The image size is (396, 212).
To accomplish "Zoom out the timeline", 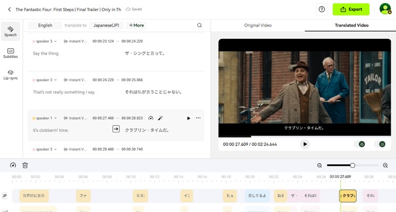I will [320, 165].
